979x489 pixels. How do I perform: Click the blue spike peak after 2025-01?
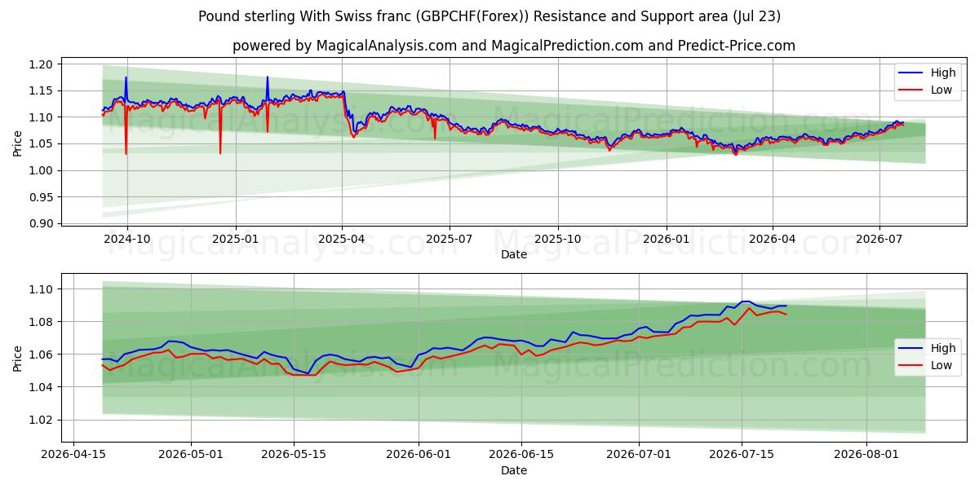(267, 78)
